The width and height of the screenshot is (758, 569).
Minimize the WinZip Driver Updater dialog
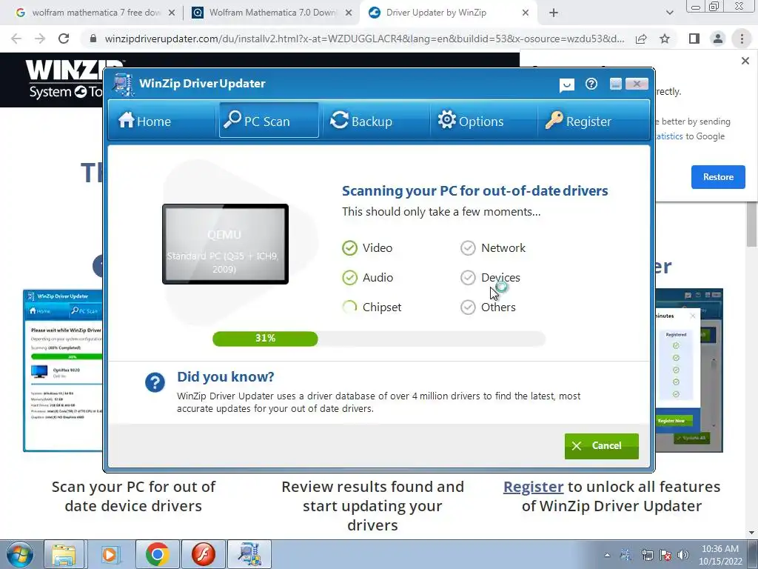click(x=615, y=84)
